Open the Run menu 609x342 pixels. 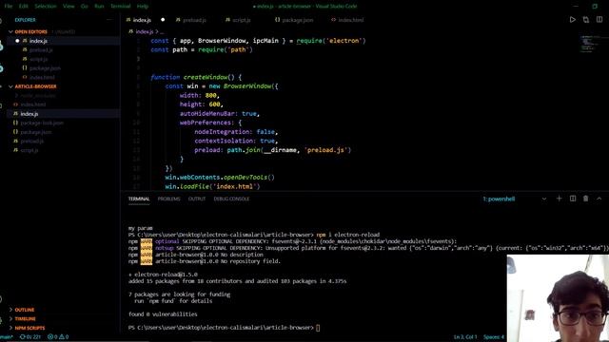click(x=99, y=7)
